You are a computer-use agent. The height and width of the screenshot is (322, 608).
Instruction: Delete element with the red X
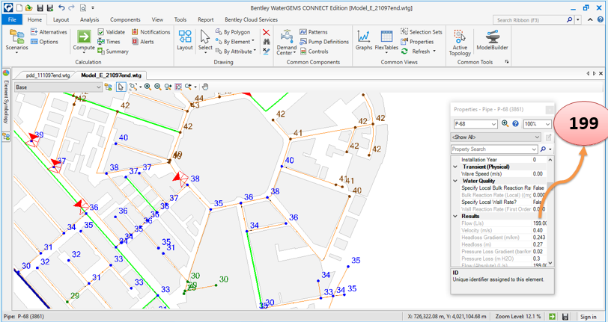point(266,32)
